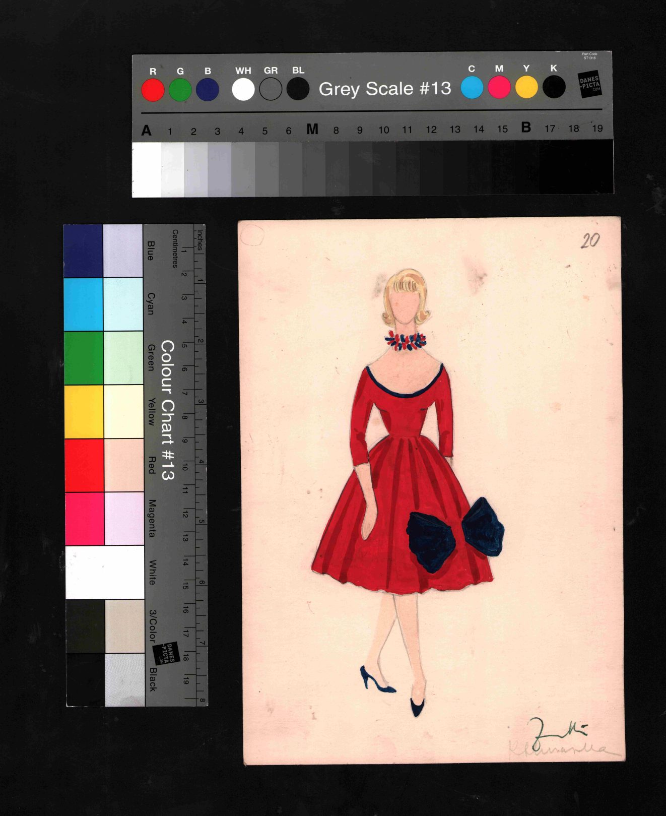Viewport: 666px width, 816px height.
Task: Select the large white patch on colour chart
Action: 105,572
